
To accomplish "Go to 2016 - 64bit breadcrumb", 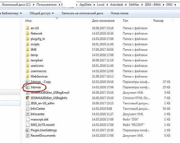I will click(x=153, y=5).
